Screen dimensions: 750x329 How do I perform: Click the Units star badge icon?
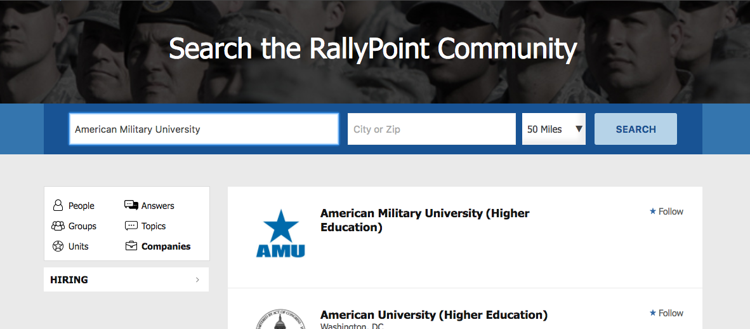click(58, 246)
